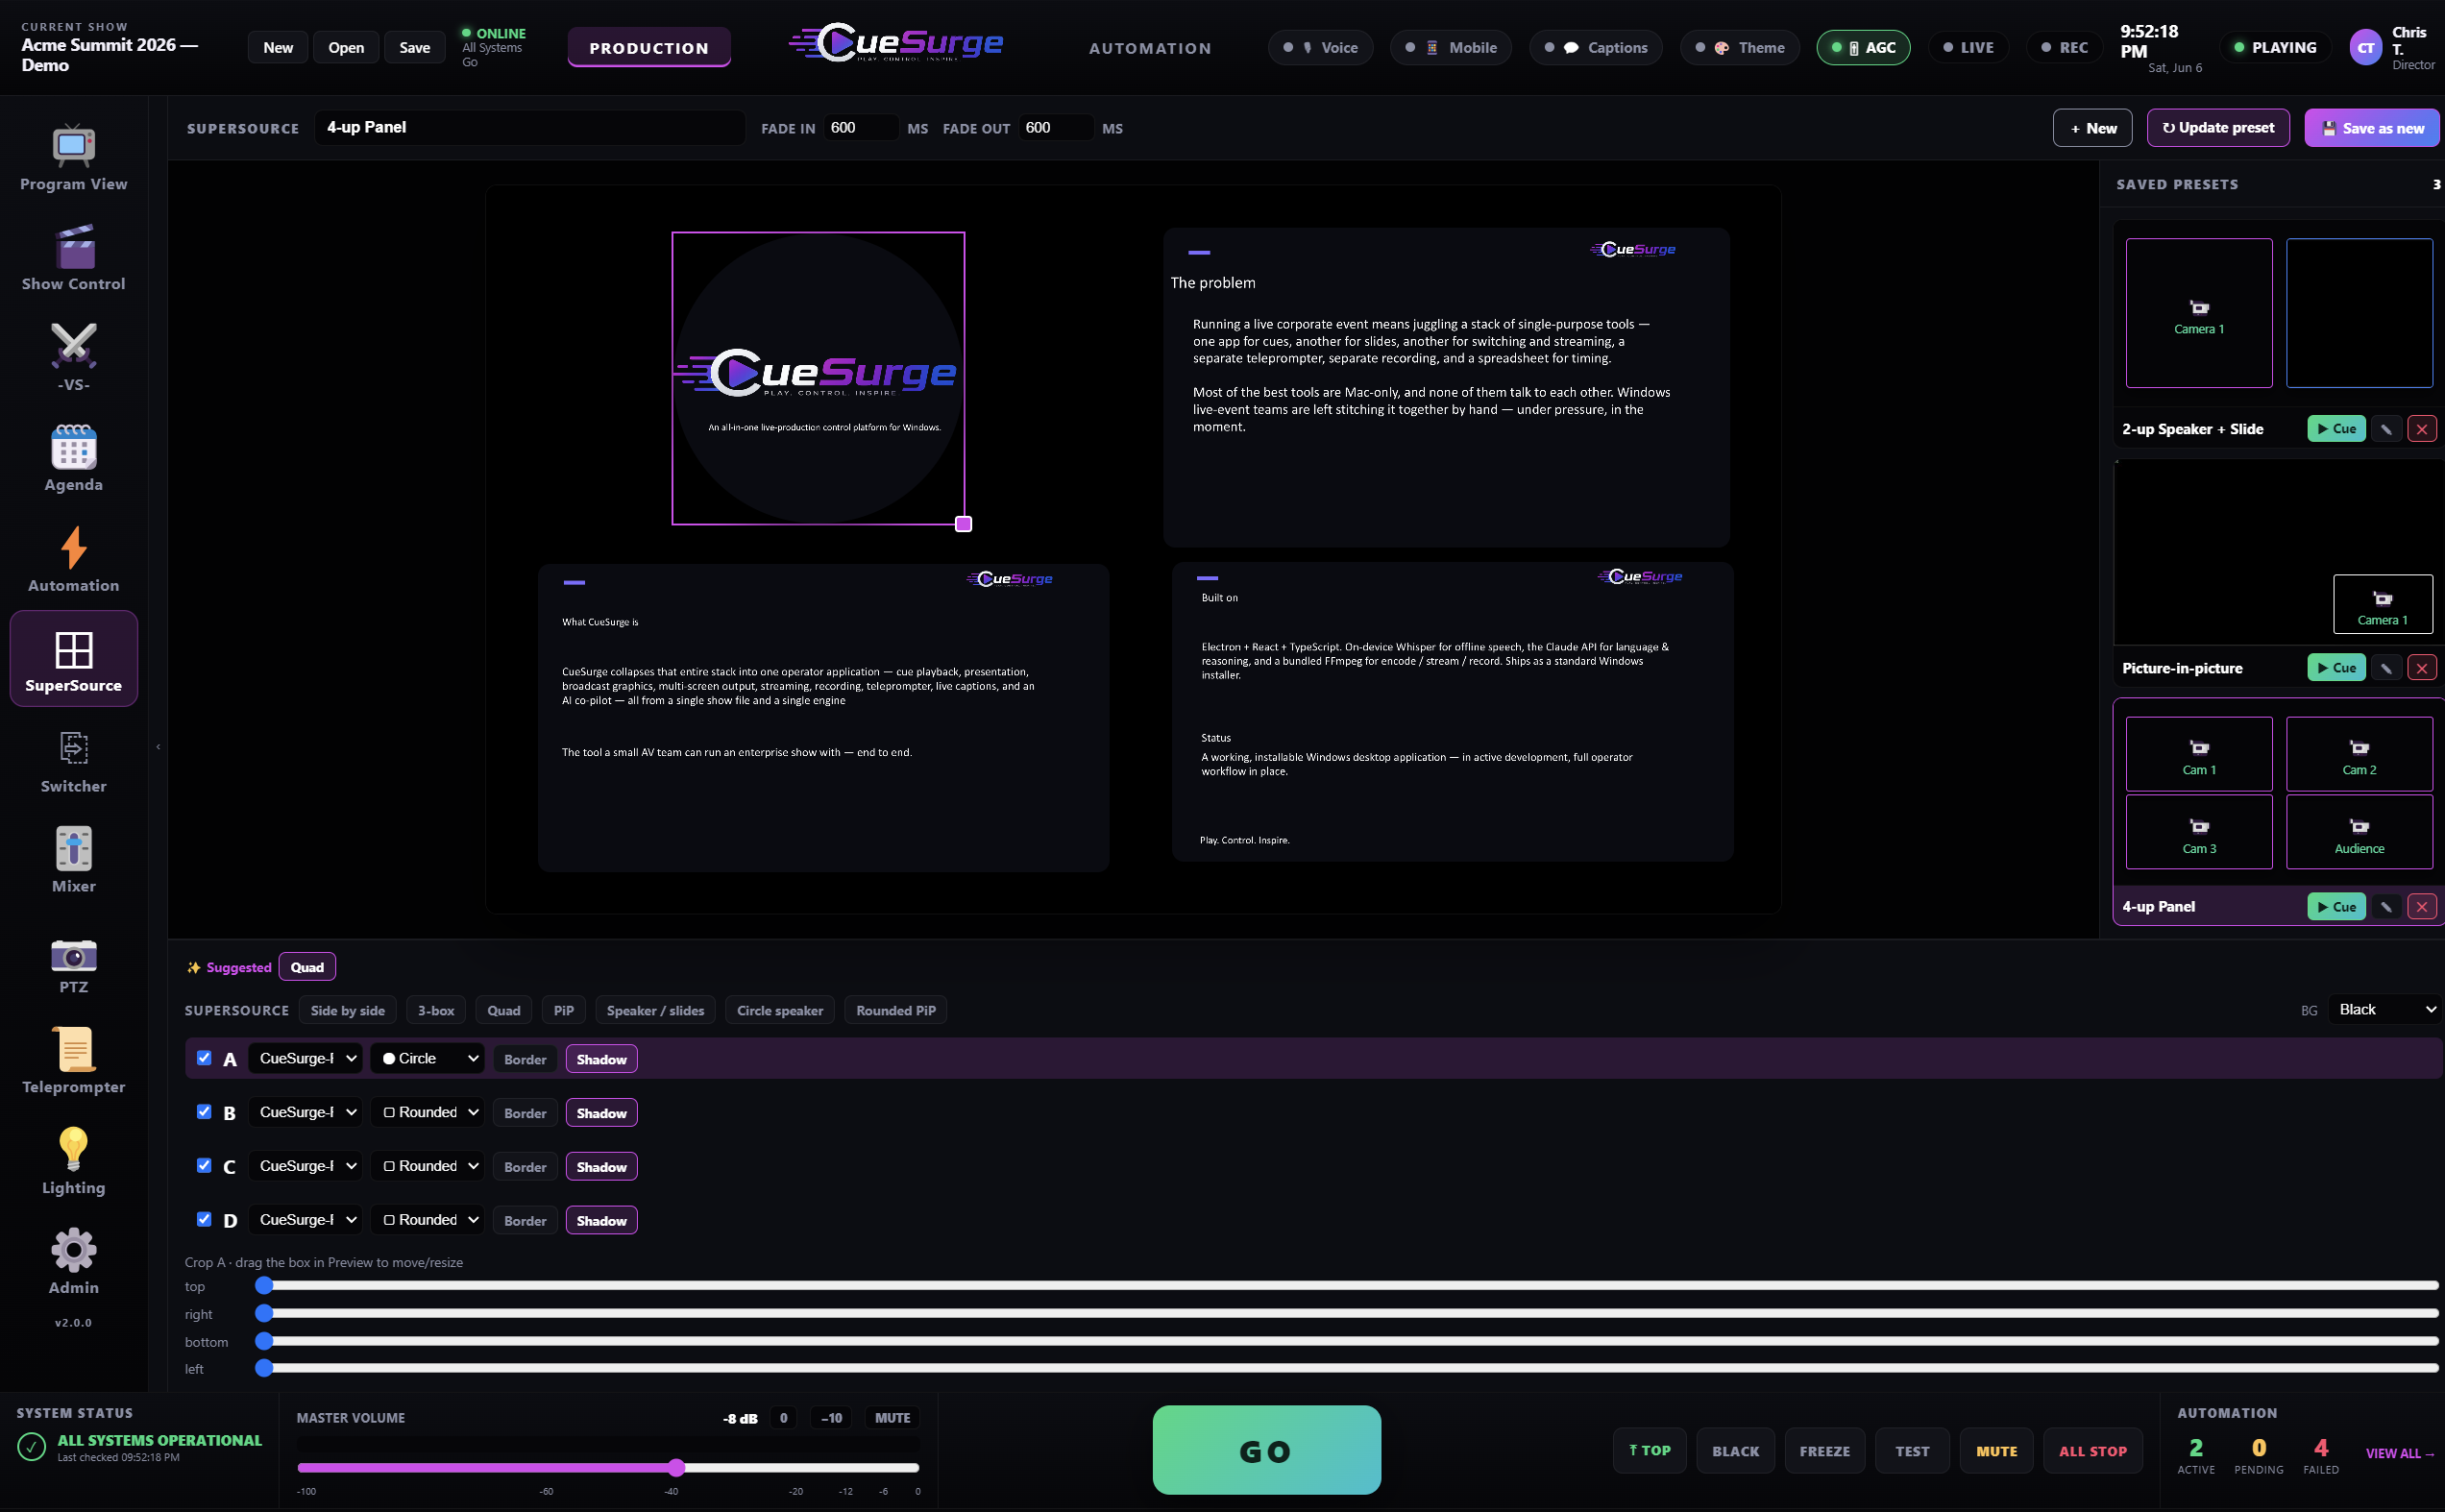Open Program View in sidebar
Screen dimensions: 2445x1512
pyautogui.click(x=73, y=158)
